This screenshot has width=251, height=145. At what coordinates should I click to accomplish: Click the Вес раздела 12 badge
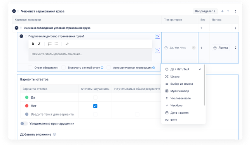coord(205,11)
